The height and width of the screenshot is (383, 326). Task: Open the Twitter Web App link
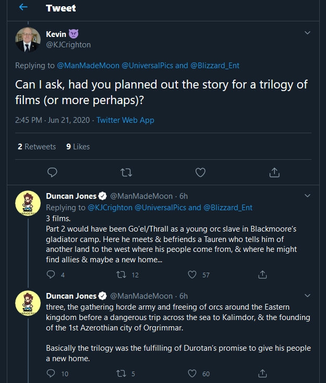tap(125, 120)
